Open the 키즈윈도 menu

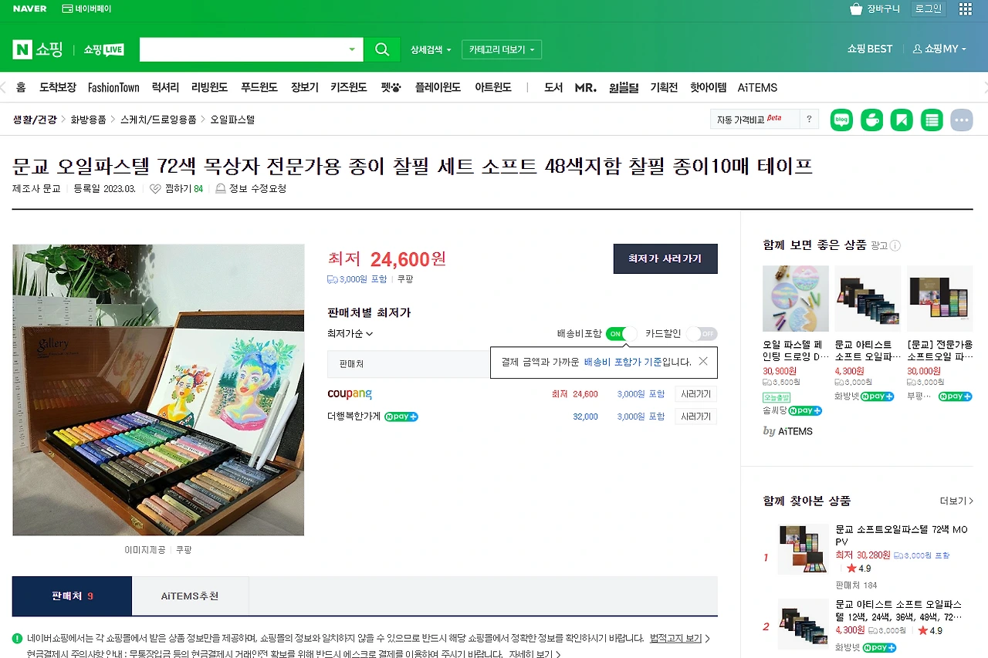349,87
